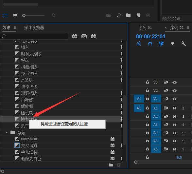
Task: Toggle track targeting for A2
Action: (156, 116)
